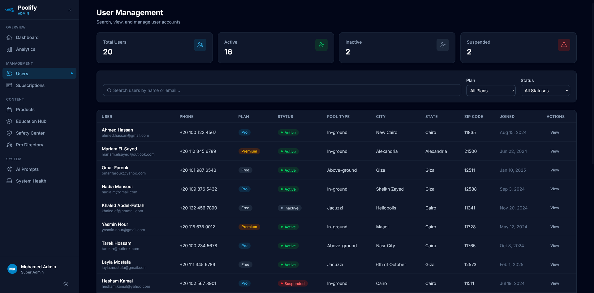This screenshot has width=594, height=293.
Task: Click the USER column header
Action: point(107,117)
